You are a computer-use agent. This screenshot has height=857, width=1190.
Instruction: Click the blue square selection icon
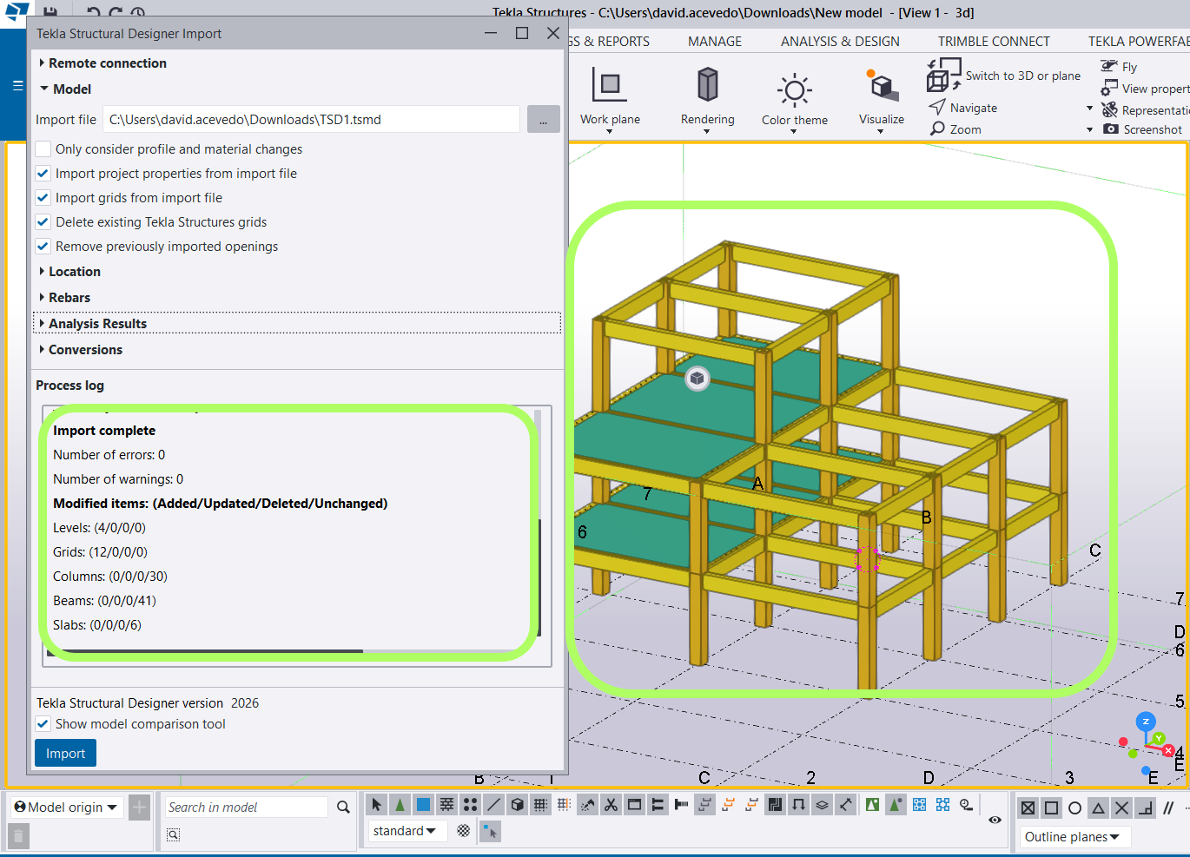pos(423,805)
